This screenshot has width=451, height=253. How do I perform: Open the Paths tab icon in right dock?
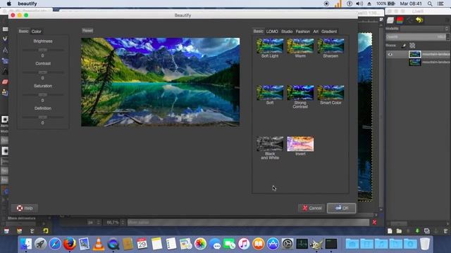click(x=409, y=20)
